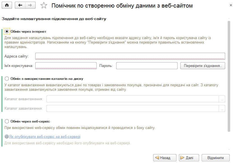Click info icon beside web-service publish link
The image size is (233, 163).
[x=6, y=136]
